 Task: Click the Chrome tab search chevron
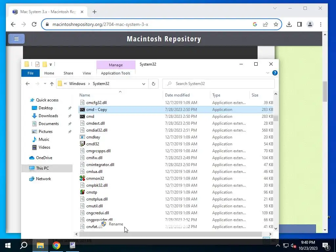tap(275, 8)
